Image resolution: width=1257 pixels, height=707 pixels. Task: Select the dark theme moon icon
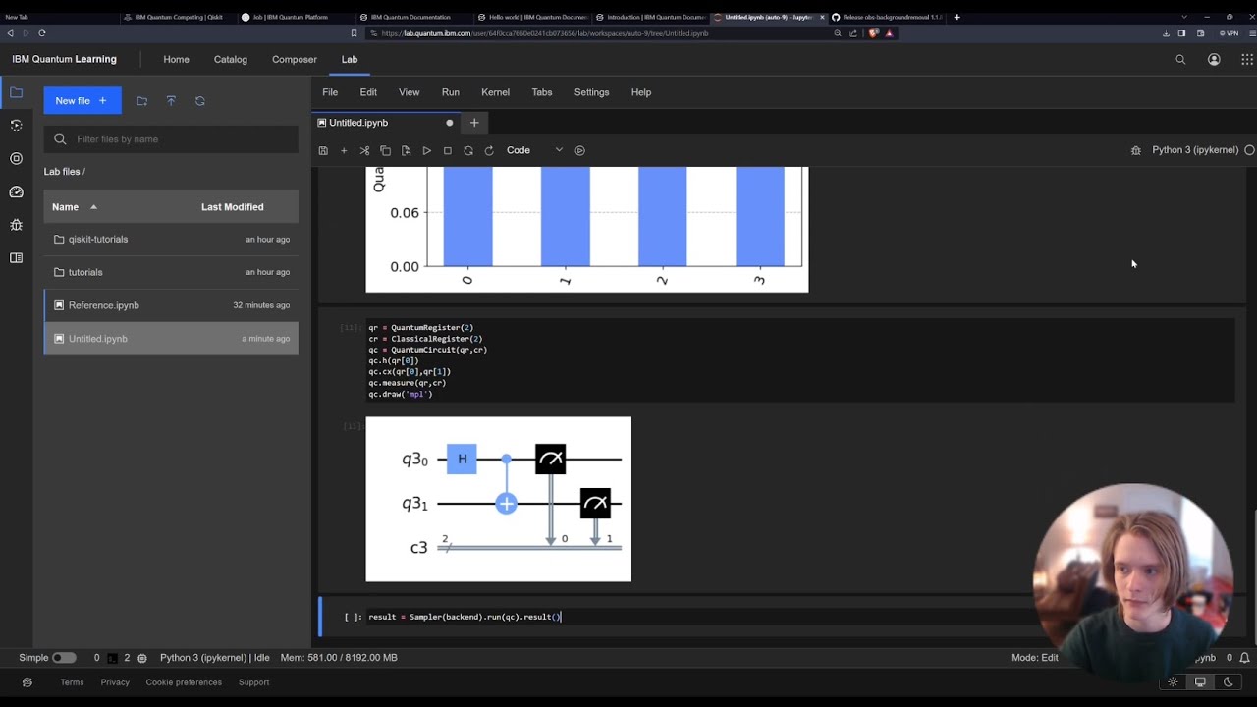coord(1228,682)
